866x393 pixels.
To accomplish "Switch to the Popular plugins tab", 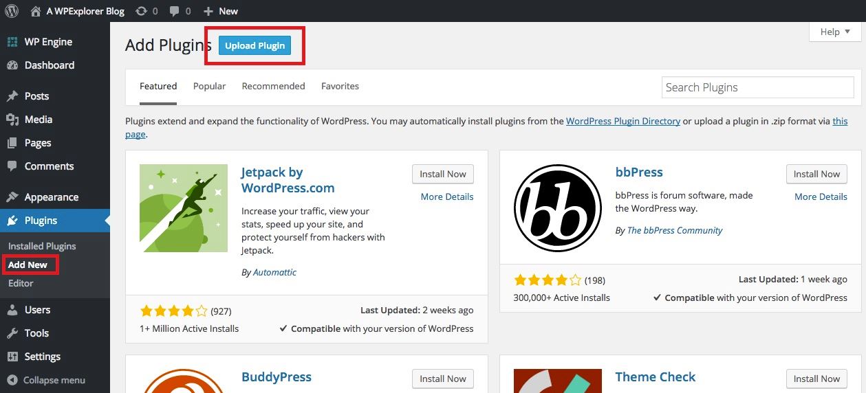I will coord(209,87).
